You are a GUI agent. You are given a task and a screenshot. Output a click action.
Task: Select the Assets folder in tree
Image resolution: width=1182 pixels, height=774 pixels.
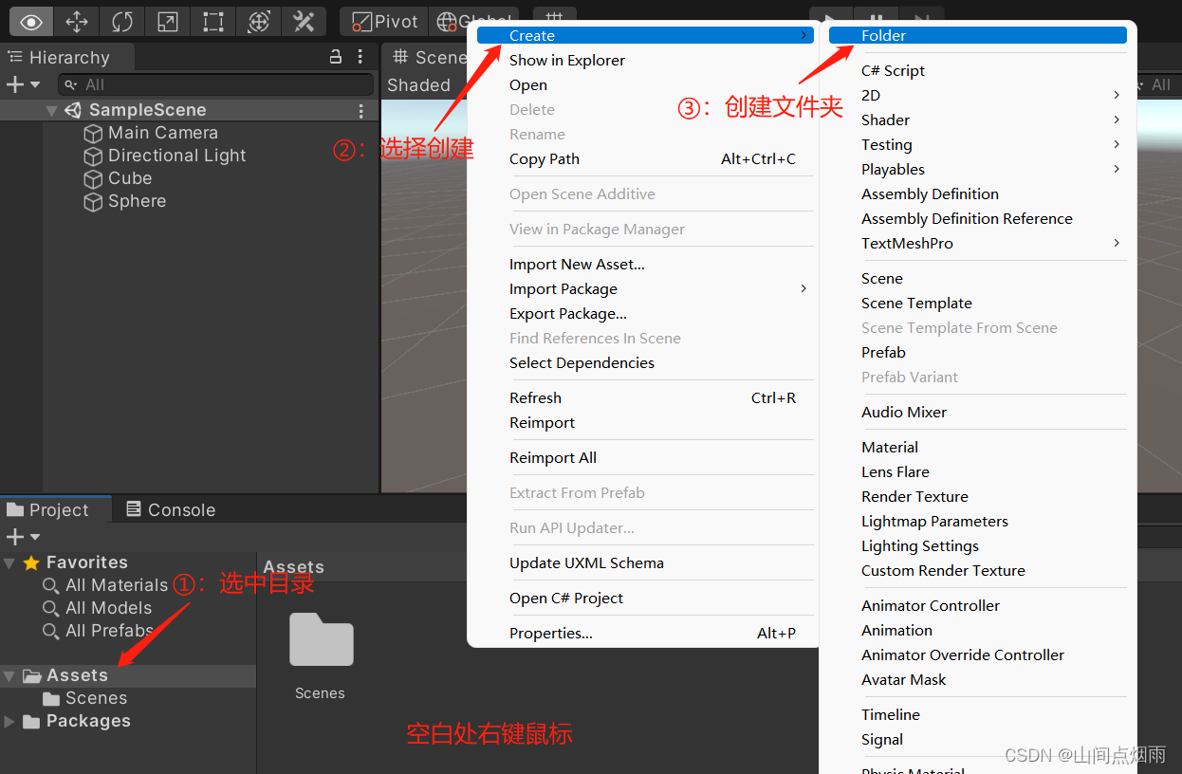point(77,675)
